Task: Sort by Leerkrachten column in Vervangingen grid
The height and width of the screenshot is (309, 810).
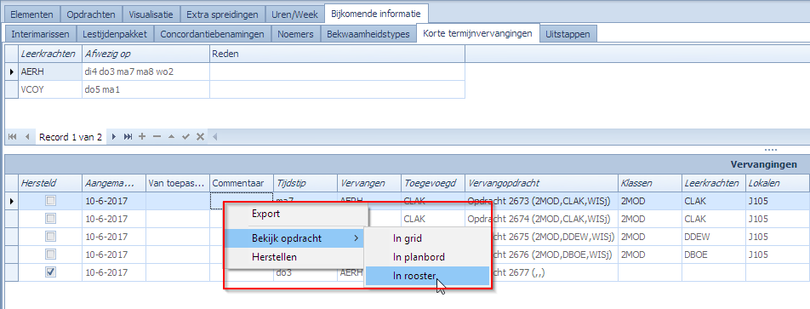Action: [713, 183]
